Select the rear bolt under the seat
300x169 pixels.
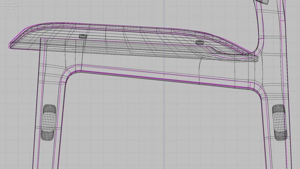pyautogui.click(x=200, y=42)
